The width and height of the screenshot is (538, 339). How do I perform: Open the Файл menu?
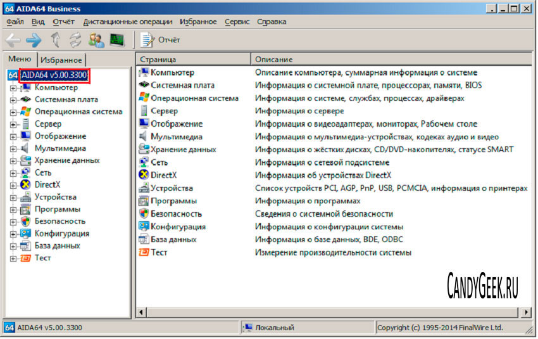[x=15, y=22]
